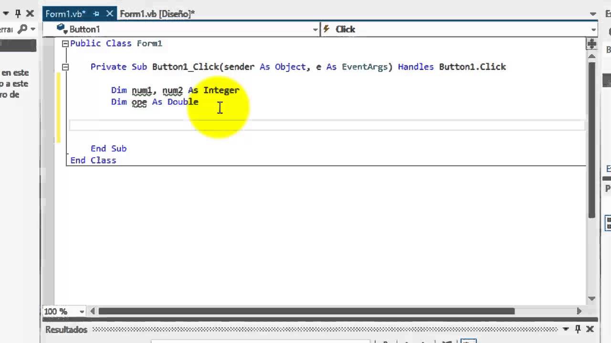Image resolution: width=611 pixels, height=343 pixels.
Task: Click the Button1 class icon in the object combo
Action: coord(61,29)
